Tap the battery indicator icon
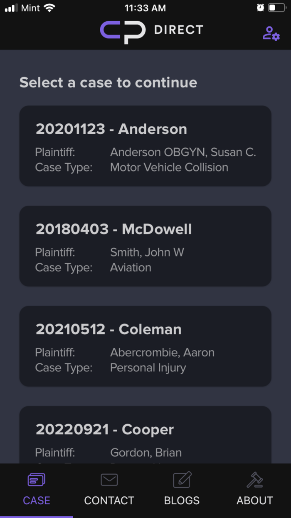291x518 pixels. click(277, 8)
